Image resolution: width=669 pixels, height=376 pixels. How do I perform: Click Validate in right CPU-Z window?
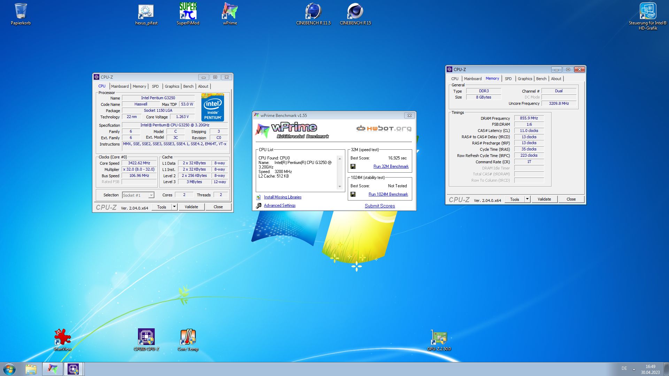tap(544, 199)
